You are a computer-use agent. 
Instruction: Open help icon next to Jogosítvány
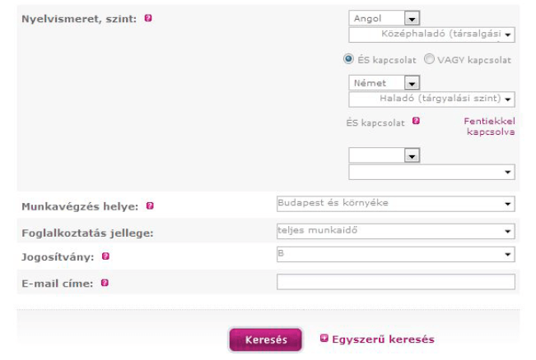click(x=105, y=256)
